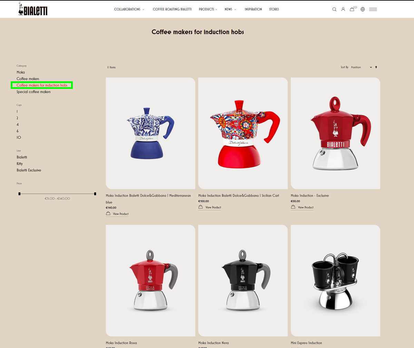Click the maximum price slider handle
This screenshot has height=348, width=414.
click(95, 194)
